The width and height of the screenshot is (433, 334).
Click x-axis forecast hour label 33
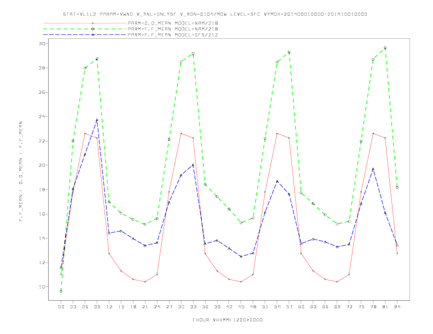(193, 307)
